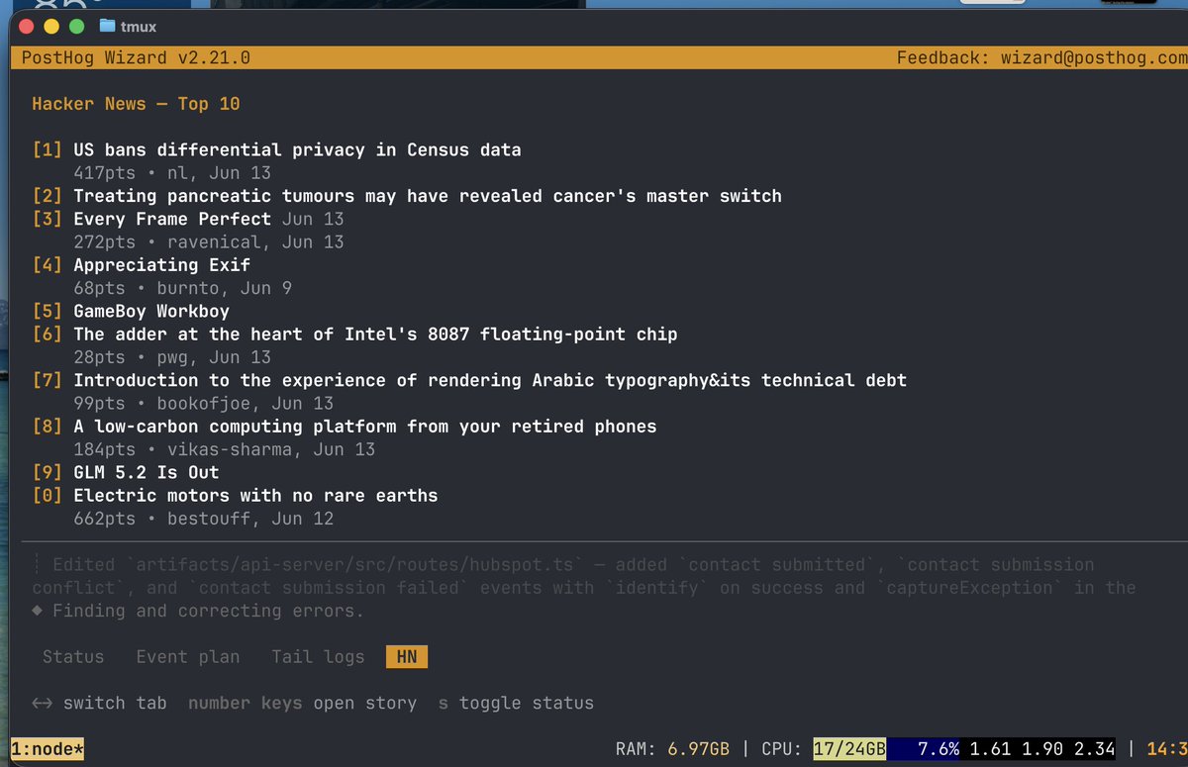Click the [9] story number marker
This screenshot has height=767, width=1188.
click(x=48, y=473)
